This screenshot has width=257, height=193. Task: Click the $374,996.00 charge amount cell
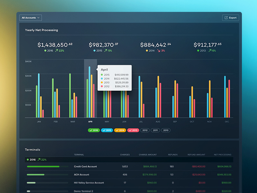point(150,175)
